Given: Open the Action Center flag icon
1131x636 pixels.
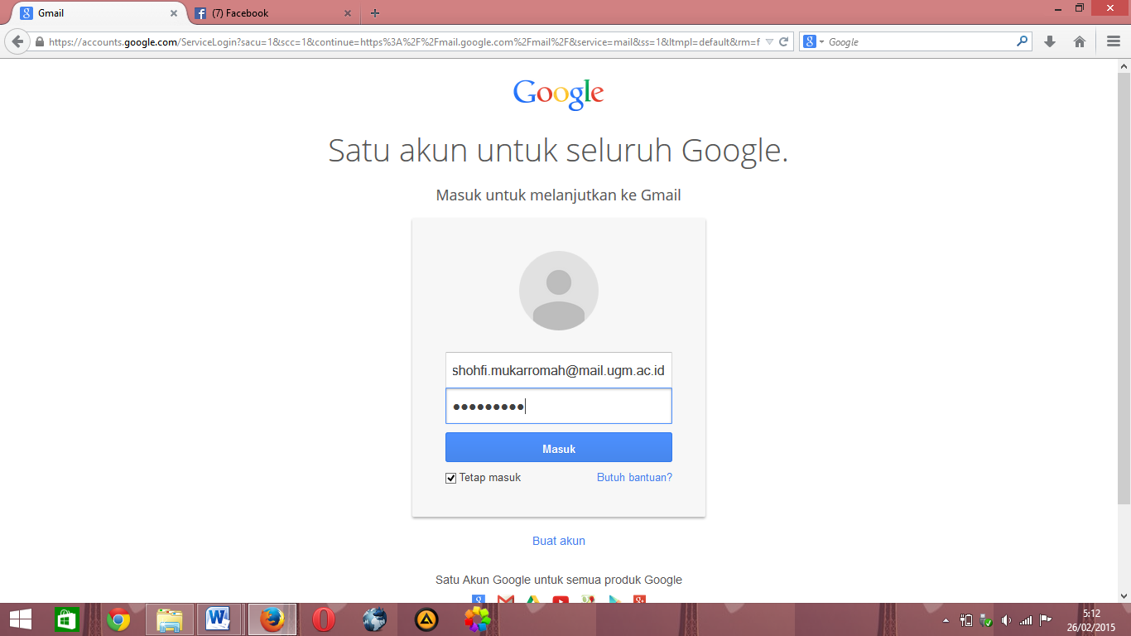Looking at the screenshot, I should 1046,620.
